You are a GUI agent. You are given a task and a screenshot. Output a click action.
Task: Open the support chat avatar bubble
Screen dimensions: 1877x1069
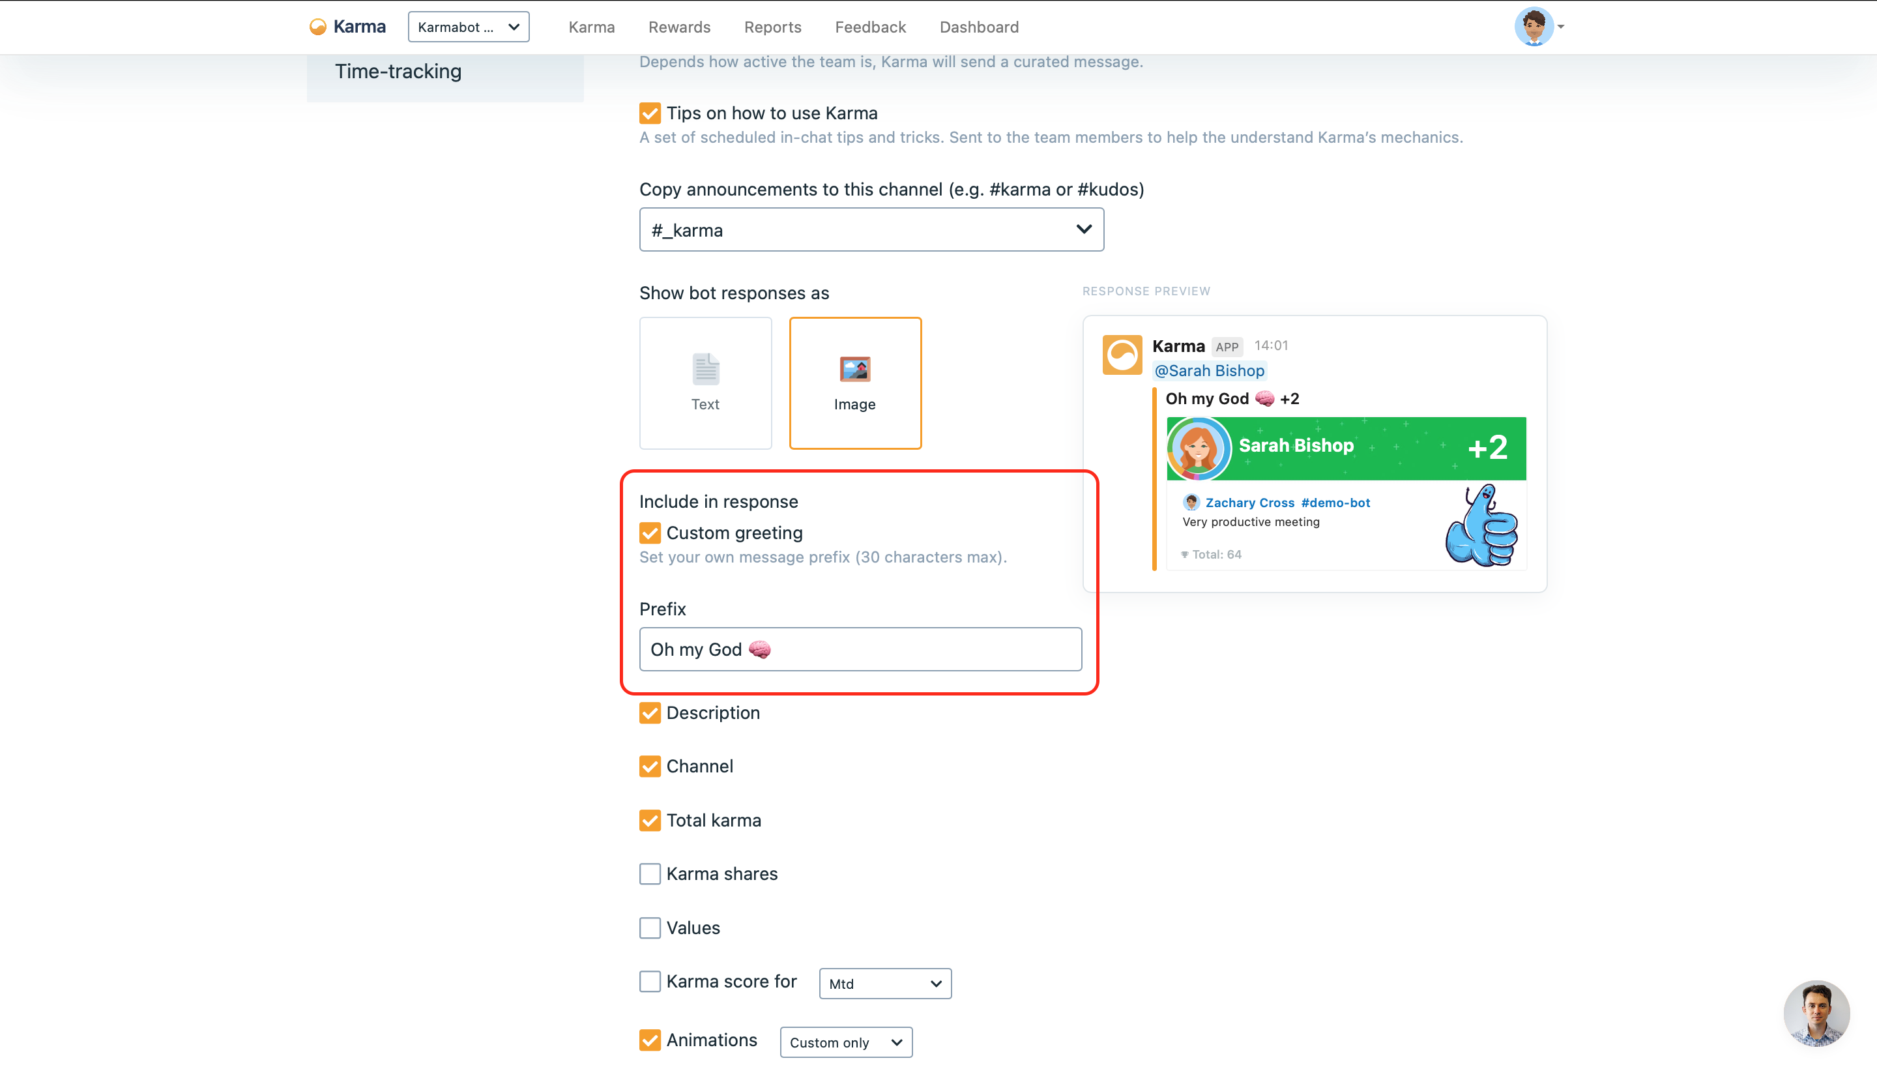pyautogui.click(x=1816, y=1013)
